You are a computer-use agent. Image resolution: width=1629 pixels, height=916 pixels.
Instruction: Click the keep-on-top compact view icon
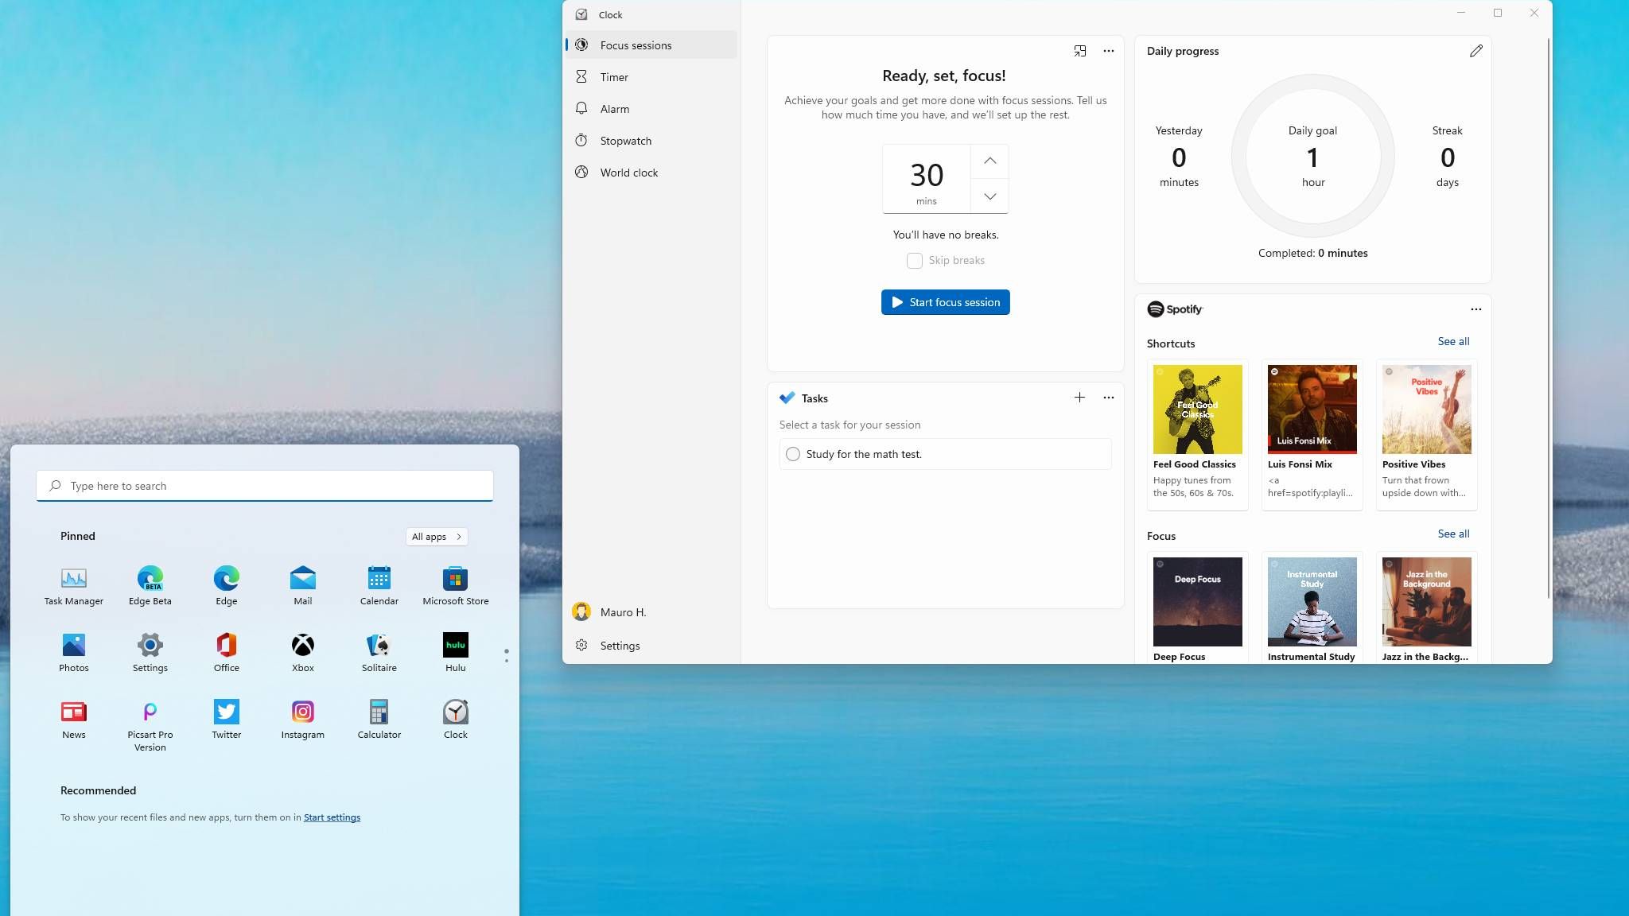coord(1079,51)
